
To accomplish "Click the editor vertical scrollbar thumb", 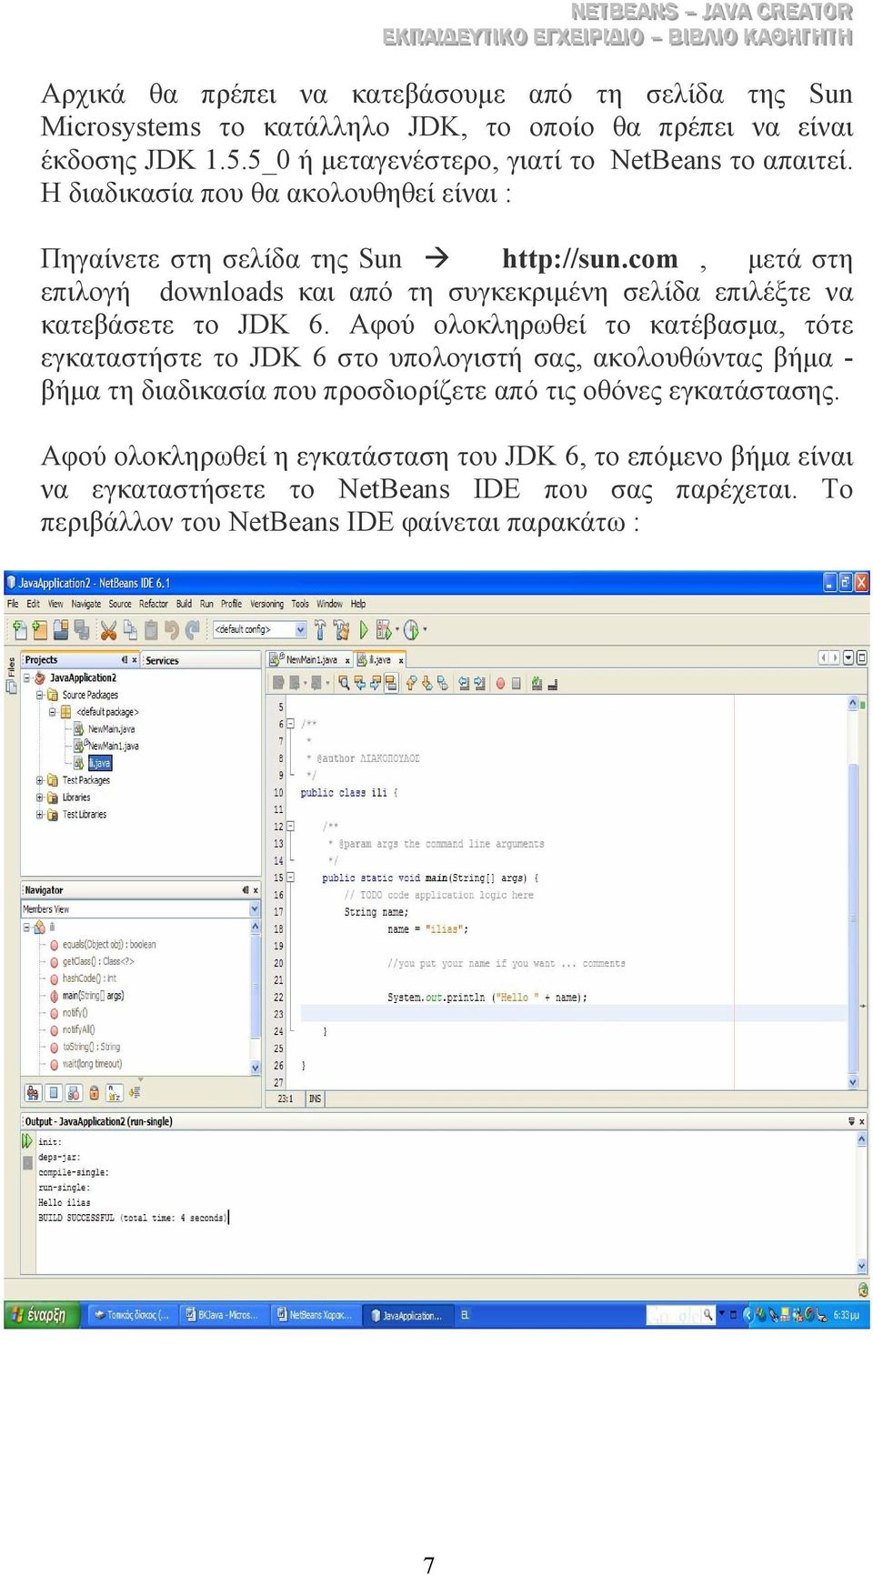I will click(853, 918).
